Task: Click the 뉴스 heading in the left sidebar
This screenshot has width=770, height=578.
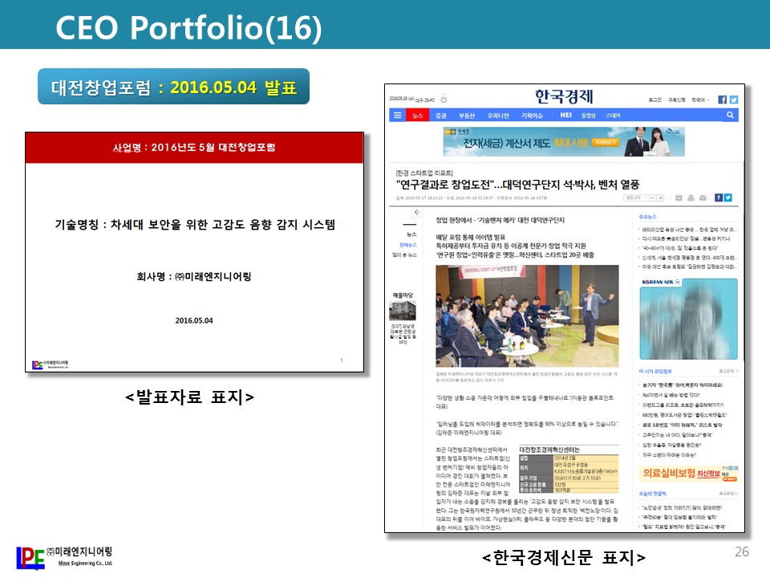Action: point(411,234)
